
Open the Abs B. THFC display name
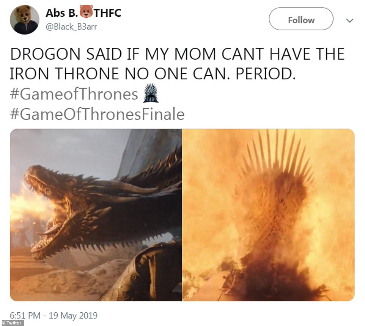[x=83, y=13]
